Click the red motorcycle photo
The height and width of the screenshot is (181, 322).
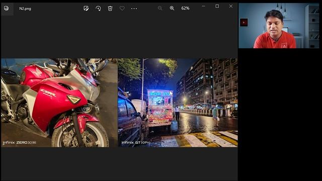point(59,103)
